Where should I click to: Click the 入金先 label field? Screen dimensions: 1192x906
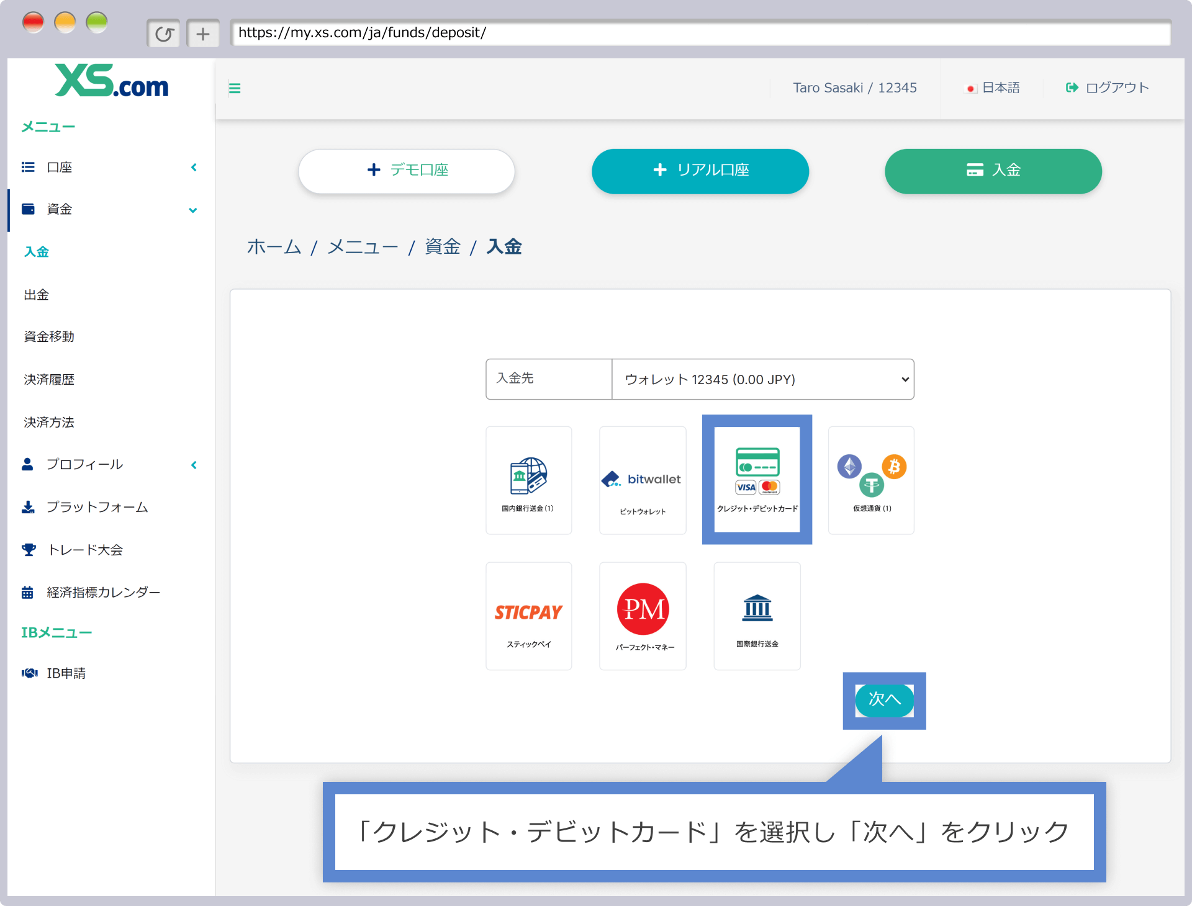click(549, 379)
